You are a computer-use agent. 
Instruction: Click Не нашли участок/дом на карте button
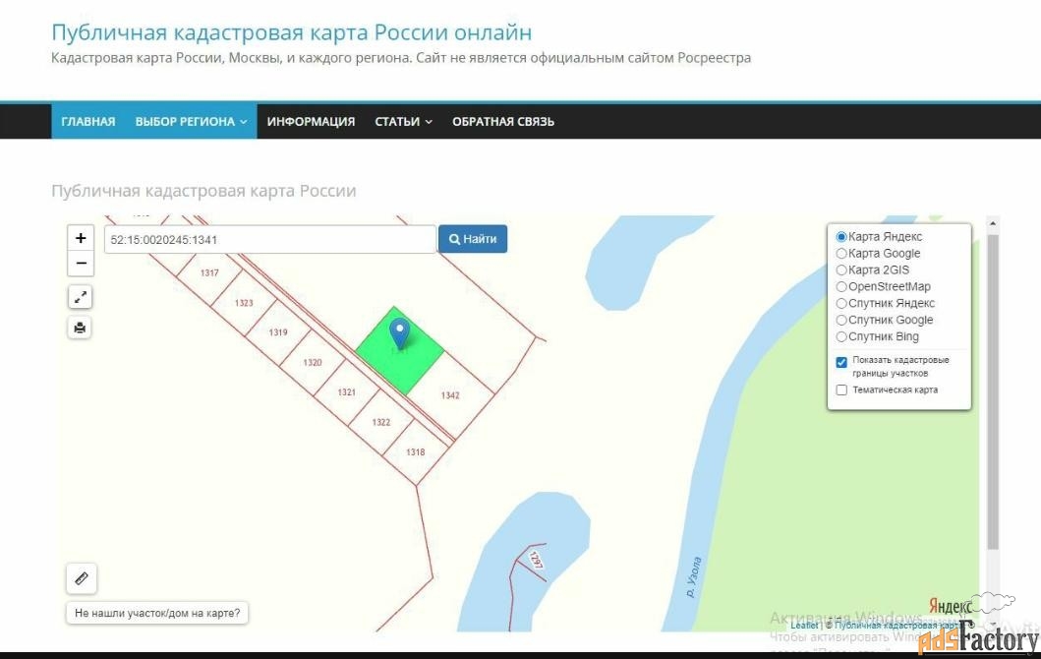[x=158, y=613]
